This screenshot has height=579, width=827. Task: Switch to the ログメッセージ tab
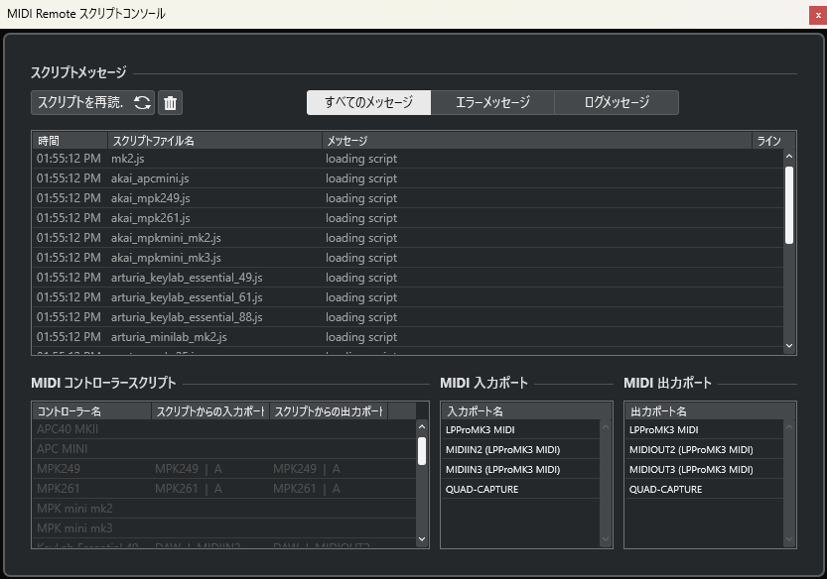[617, 102]
